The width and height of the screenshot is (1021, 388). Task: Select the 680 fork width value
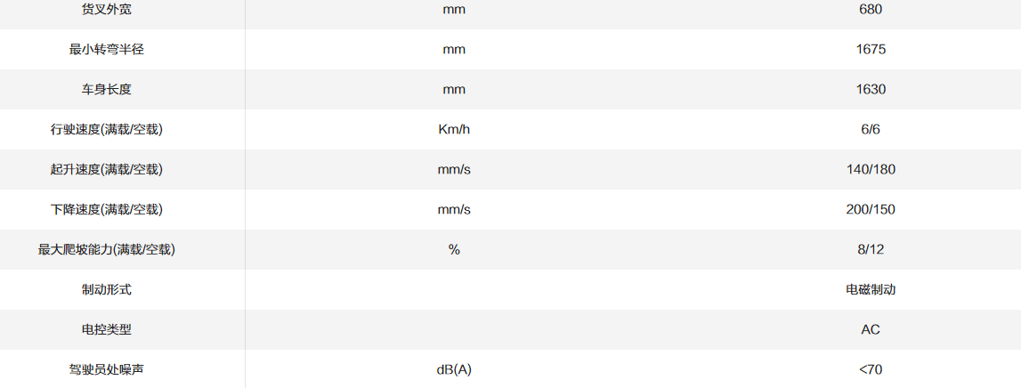tap(871, 10)
